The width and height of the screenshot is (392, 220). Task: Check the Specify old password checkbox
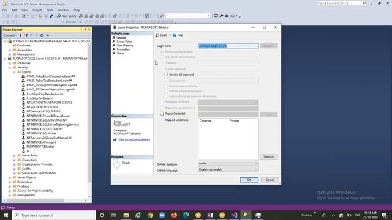[166, 75]
